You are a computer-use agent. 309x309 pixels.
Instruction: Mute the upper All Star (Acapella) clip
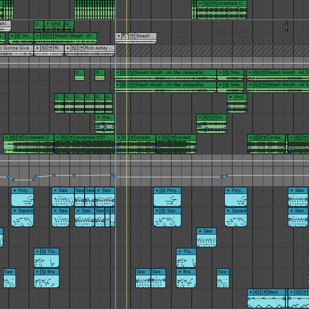(x=124, y=72)
